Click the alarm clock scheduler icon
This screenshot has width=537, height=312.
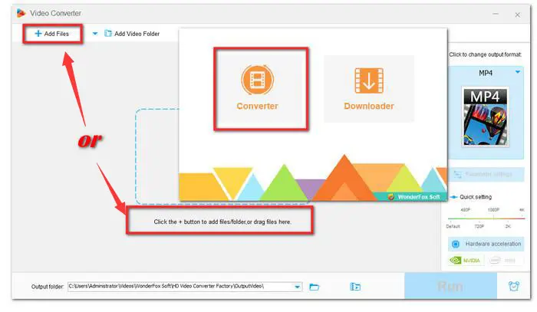513,287
